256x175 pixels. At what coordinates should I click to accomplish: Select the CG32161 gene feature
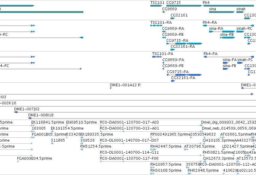tap(173, 18)
